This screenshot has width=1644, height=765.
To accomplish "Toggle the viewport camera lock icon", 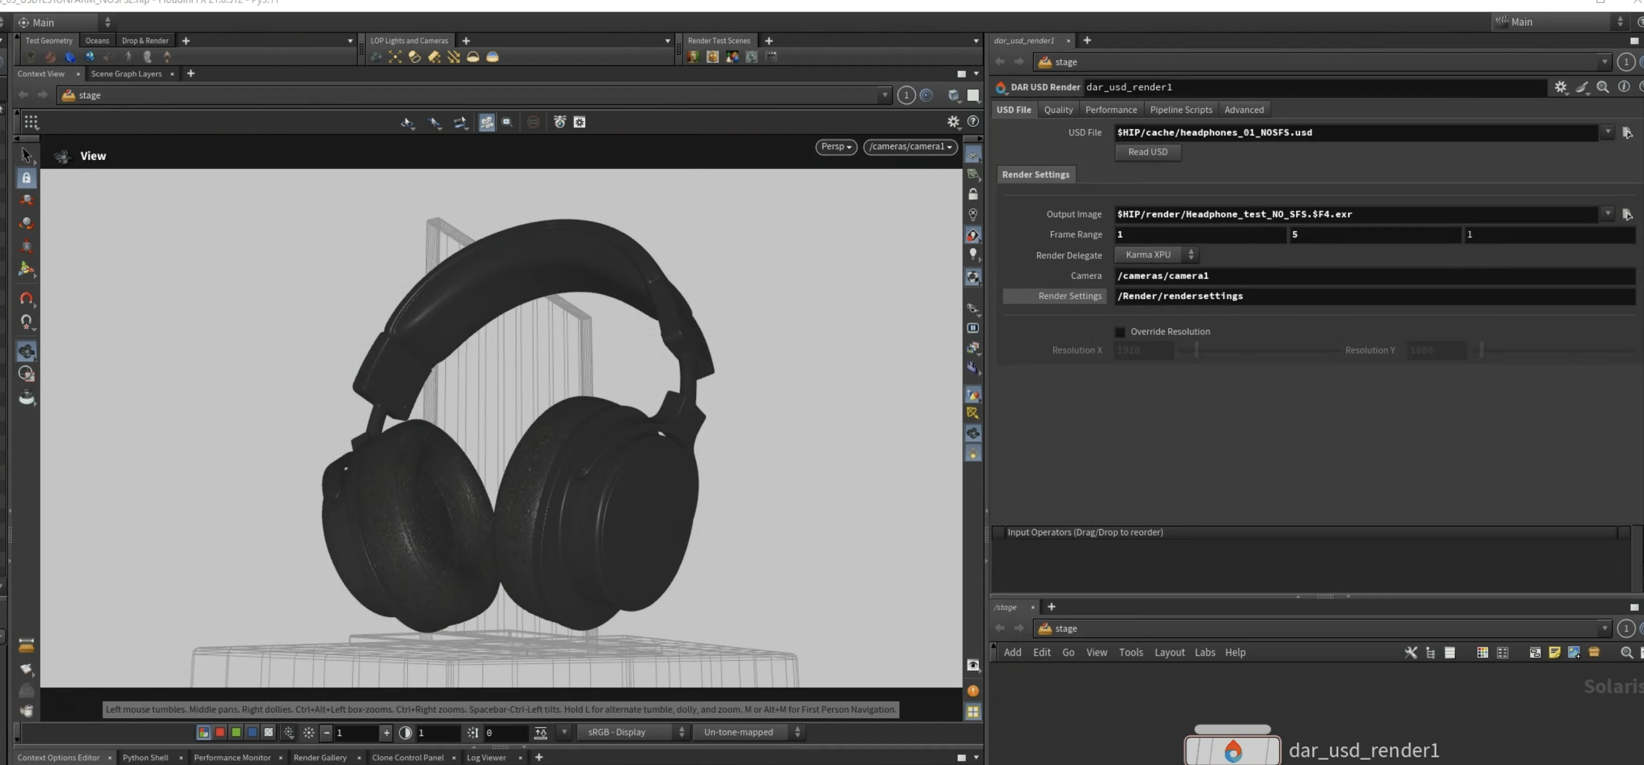I will 27,179.
